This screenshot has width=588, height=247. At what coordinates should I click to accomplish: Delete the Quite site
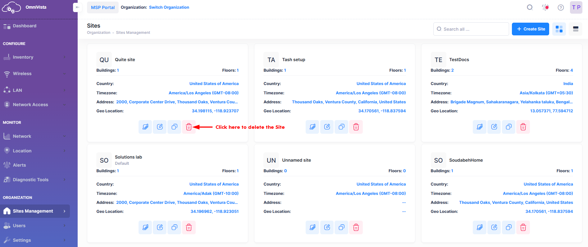pyautogui.click(x=189, y=127)
